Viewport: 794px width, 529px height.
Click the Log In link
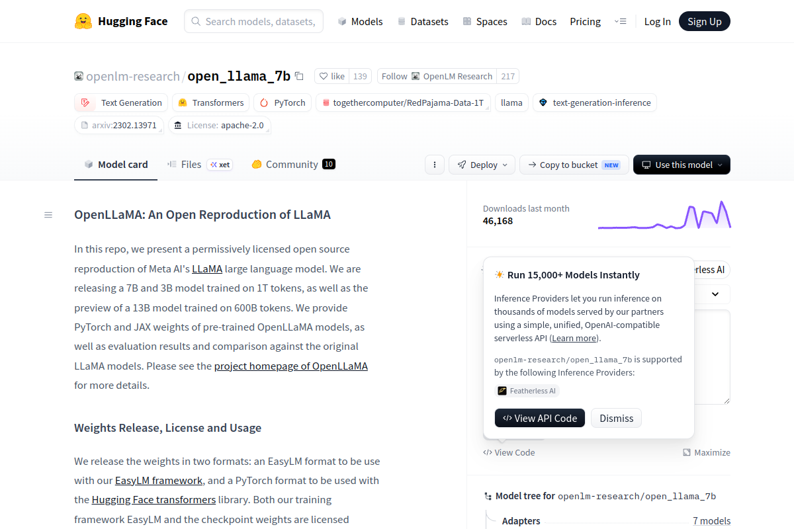[657, 21]
